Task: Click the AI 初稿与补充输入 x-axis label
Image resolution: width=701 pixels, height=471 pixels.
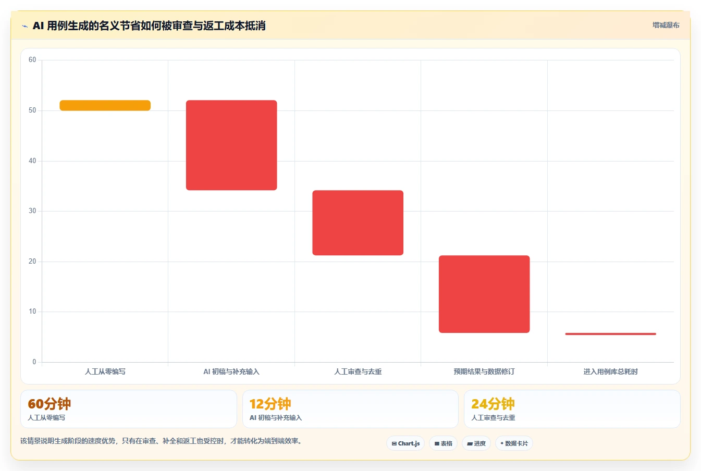Action: tap(231, 371)
